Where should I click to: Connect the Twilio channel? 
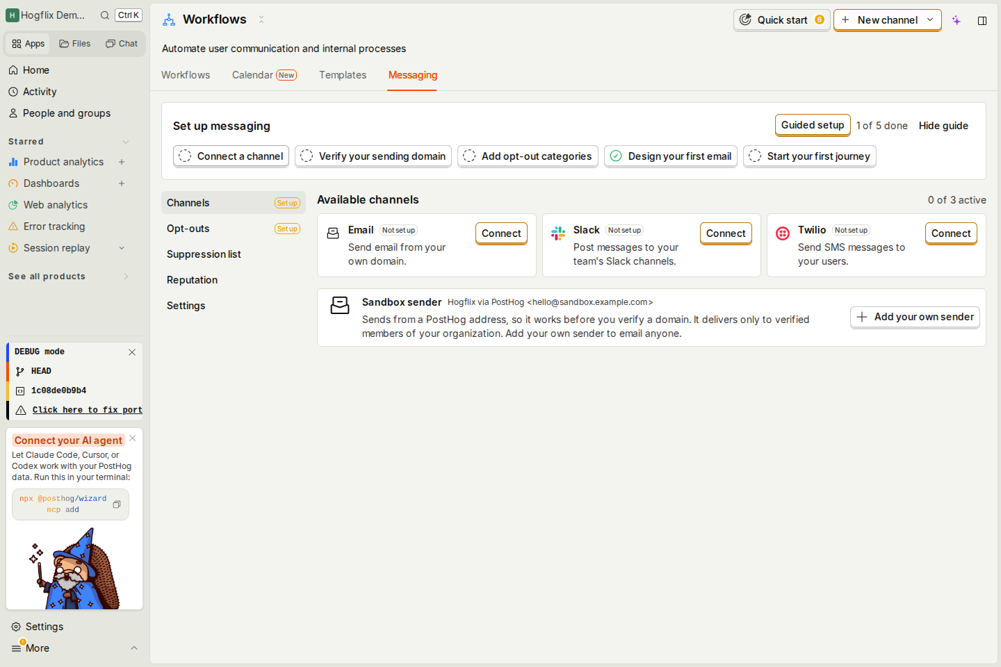pyautogui.click(x=951, y=233)
